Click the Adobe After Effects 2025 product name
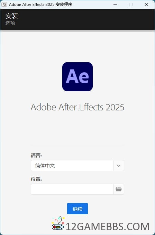 click(x=77, y=107)
